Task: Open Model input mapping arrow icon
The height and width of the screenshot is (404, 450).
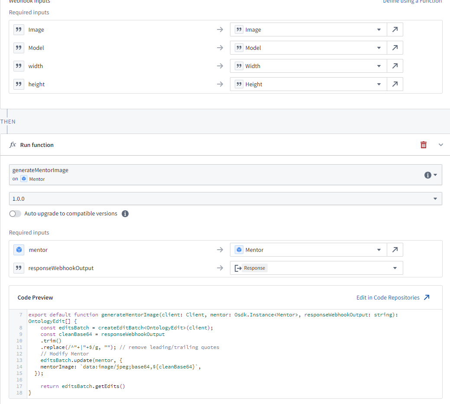Action: coord(395,48)
